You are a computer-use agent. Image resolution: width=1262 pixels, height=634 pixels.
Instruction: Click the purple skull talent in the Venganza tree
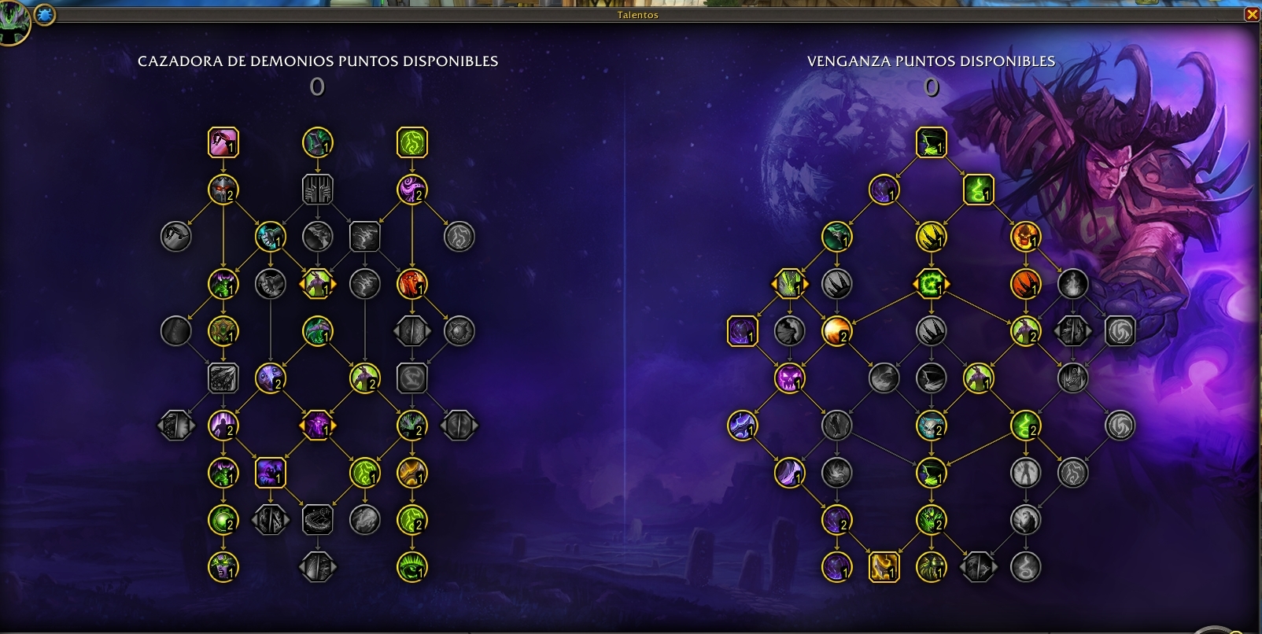tap(789, 378)
